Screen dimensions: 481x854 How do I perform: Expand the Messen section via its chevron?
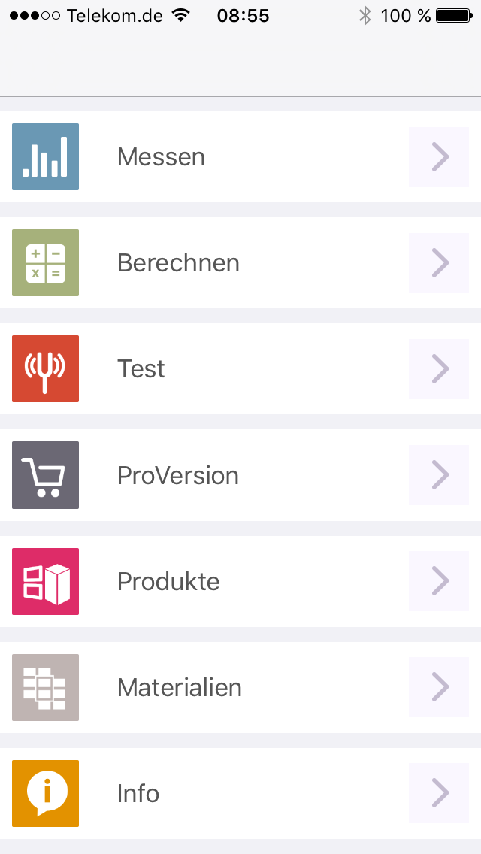click(x=438, y=156)
